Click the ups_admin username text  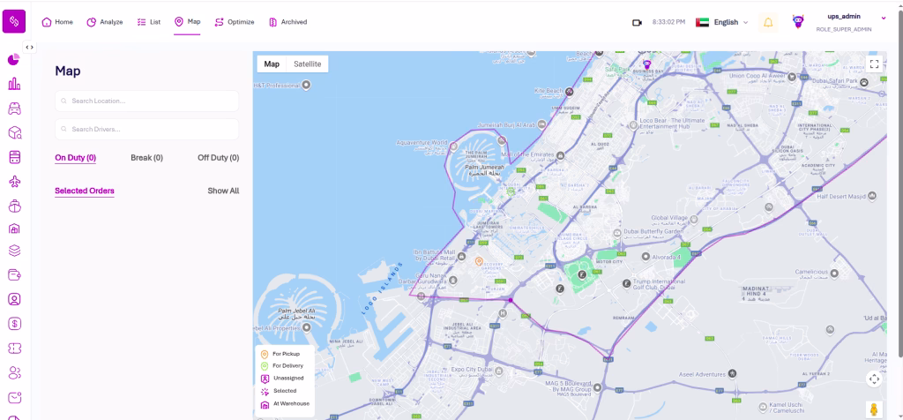coord(844,17)
